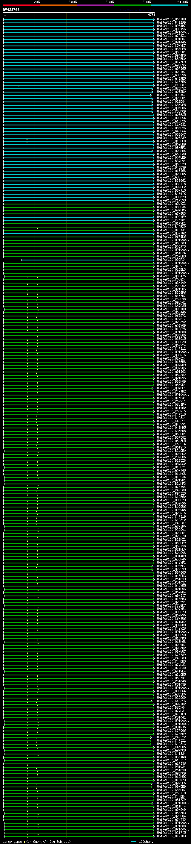Click the red ~20% identity legend segment
This screenshot has width=191, height=844.
[x=21, y=5]
